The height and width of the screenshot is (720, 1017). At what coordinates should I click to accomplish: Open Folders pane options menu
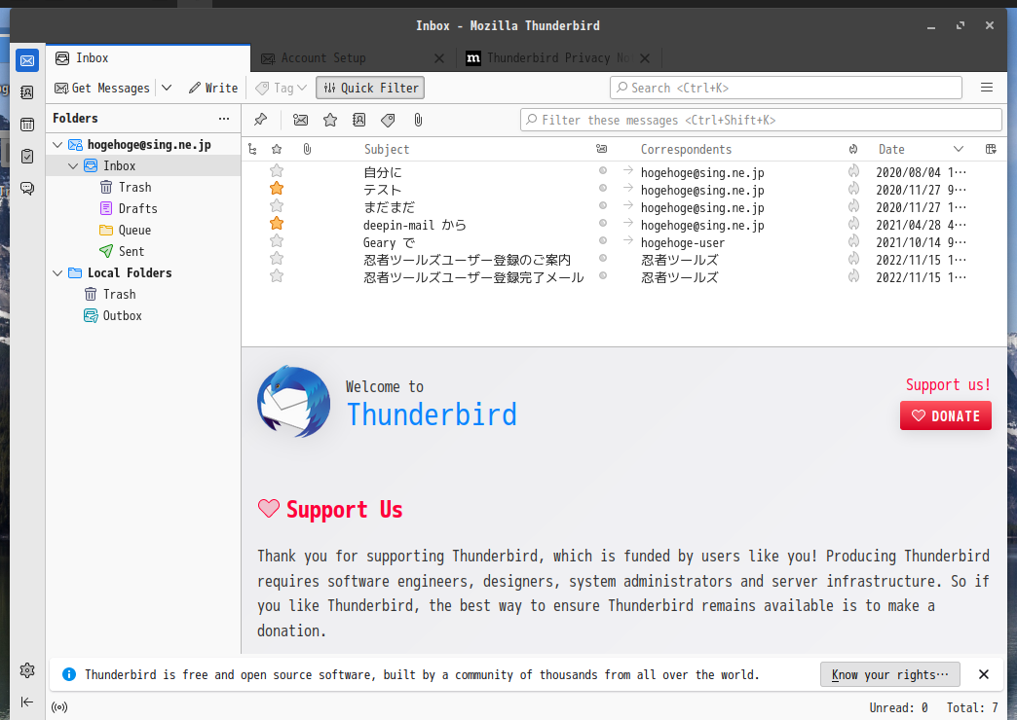pos(224,119)
